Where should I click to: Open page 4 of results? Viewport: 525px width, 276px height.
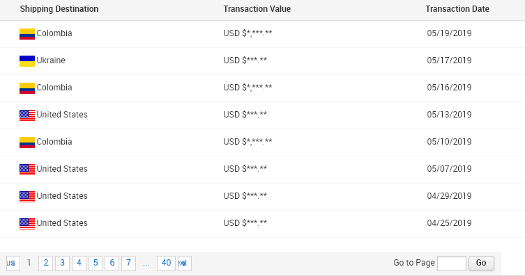(79, 263)
